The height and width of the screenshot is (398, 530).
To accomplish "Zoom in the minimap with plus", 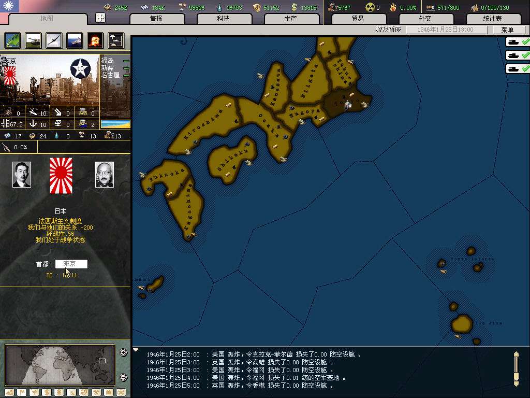I will pyautogui.click(x=123, y=353).
